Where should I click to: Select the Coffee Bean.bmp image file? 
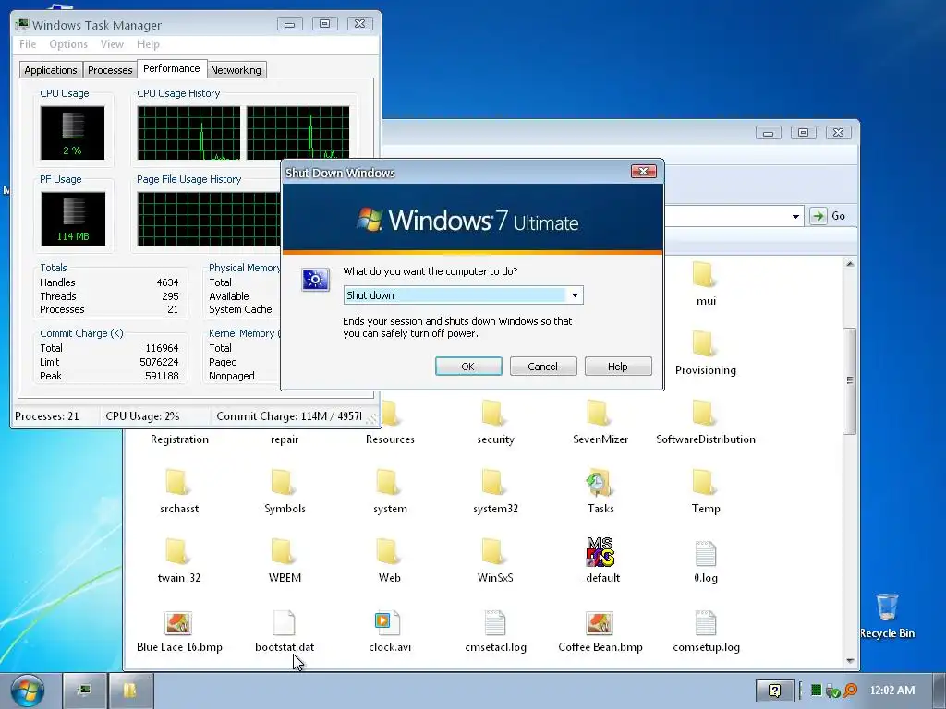(x=600, y=631)
